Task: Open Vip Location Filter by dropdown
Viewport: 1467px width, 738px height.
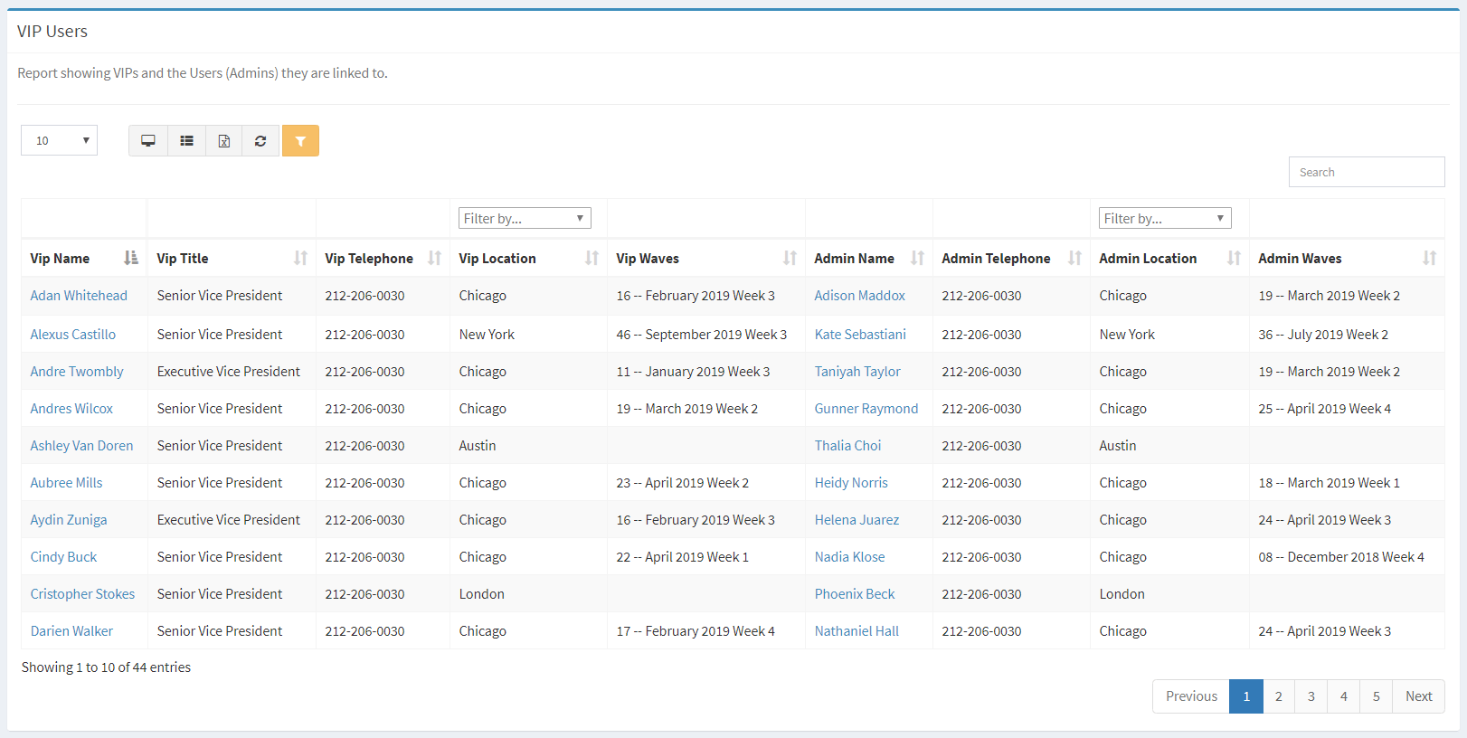Action: (x=525, y=218)
